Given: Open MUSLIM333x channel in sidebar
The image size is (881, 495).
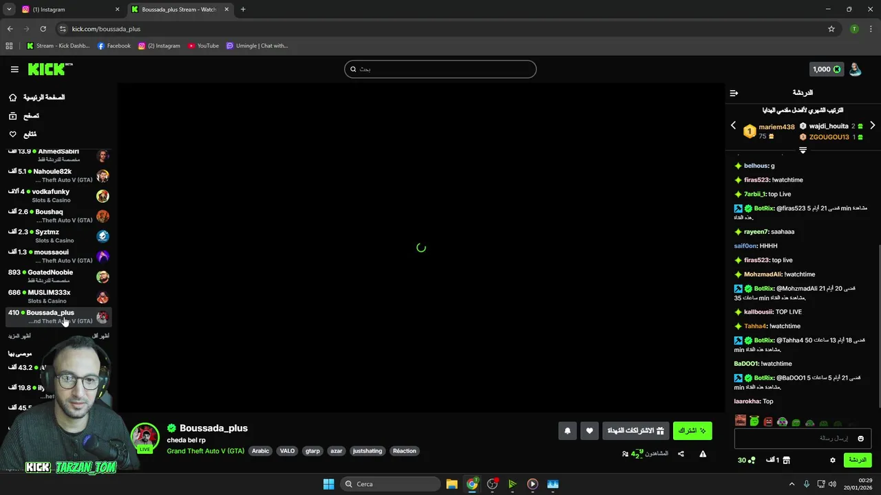Looking at the screenshot, I should click(59, 296).
